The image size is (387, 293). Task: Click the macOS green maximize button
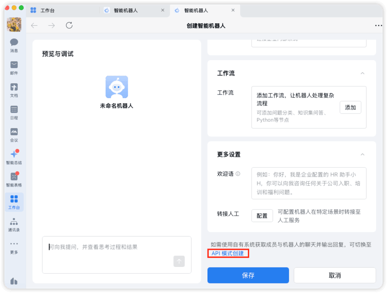(21, 8)
